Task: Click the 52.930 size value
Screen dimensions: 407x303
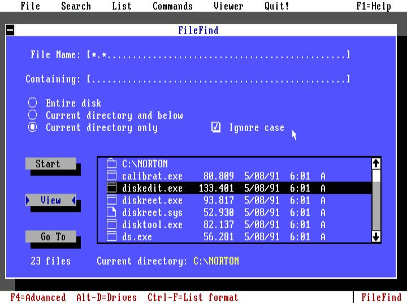Action: [x=219, y=213]
